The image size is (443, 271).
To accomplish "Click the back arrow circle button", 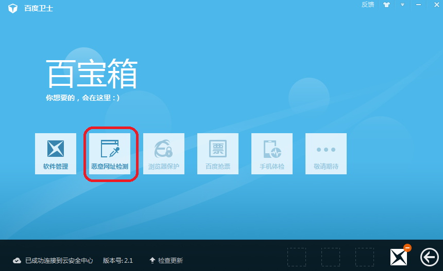I will [430, 257].
